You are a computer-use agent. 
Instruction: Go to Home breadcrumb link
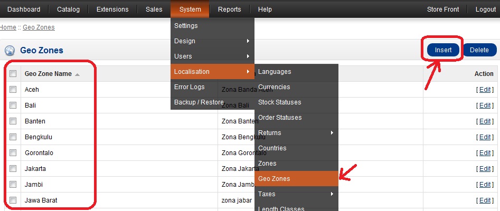tap(7, 27)
